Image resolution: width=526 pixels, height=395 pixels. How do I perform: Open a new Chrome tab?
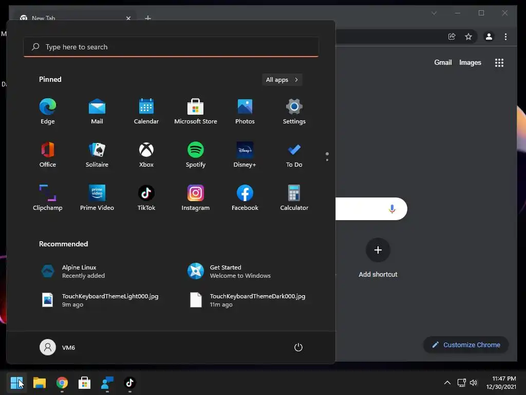(147, 17)
